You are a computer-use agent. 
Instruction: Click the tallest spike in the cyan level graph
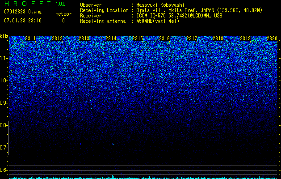point(113,177)
